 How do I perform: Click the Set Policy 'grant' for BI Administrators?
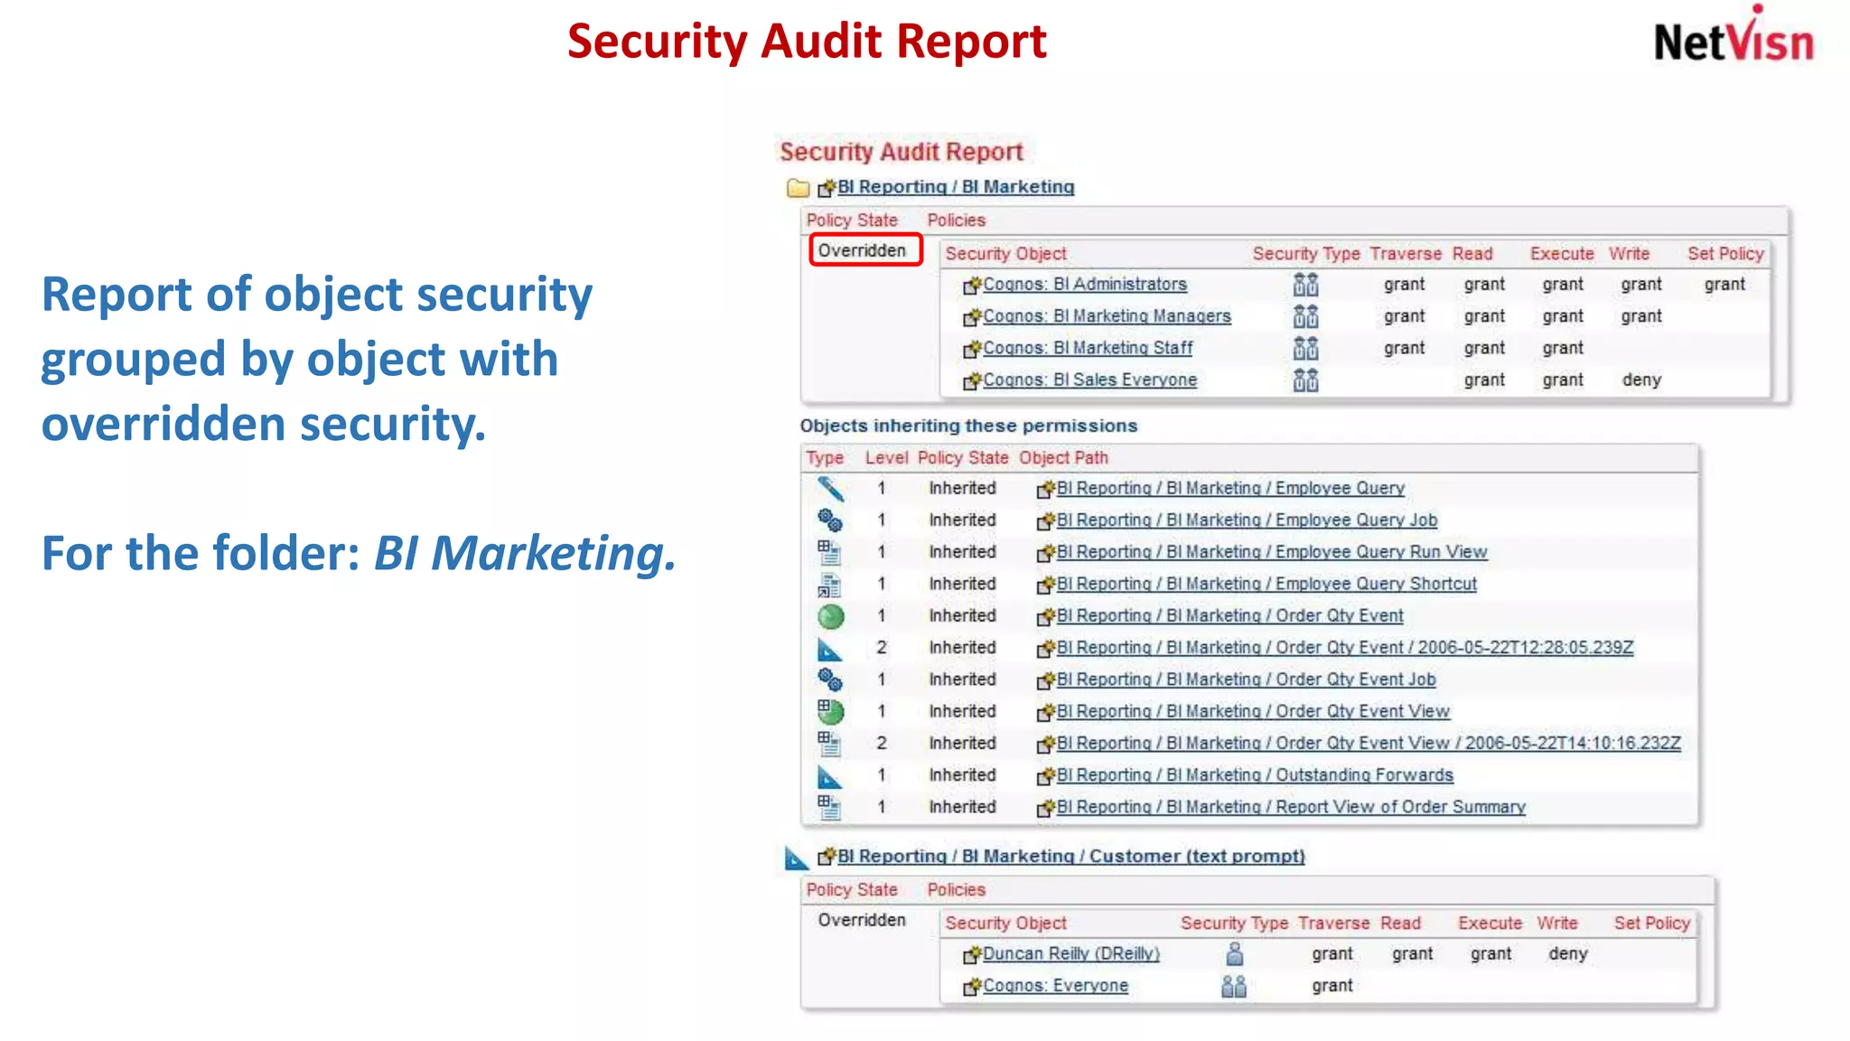(1724, 285)
